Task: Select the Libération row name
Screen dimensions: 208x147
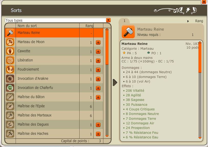Action: (x=25, y=60)
